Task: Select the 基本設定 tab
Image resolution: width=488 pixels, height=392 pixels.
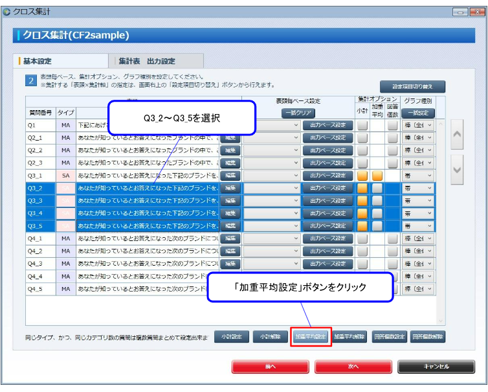Action: pos(61,61)
